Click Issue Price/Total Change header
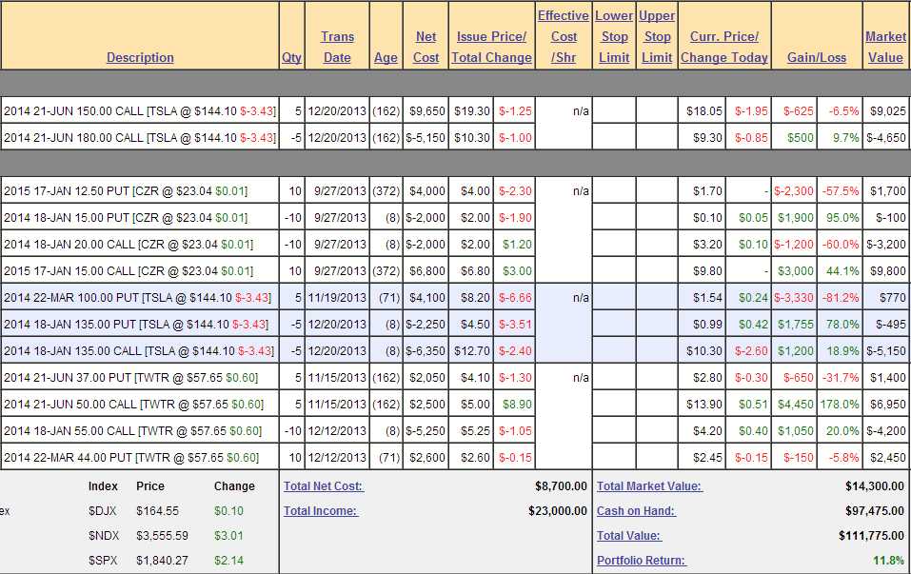This screenshot has width=911, height=574. (x=491, y=47)
